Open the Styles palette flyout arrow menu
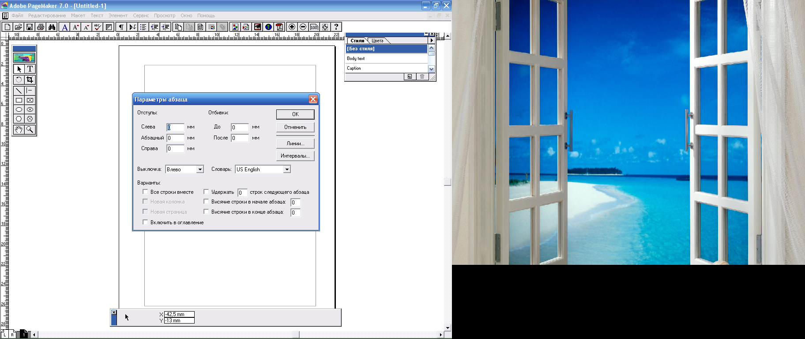 [432, 41]
